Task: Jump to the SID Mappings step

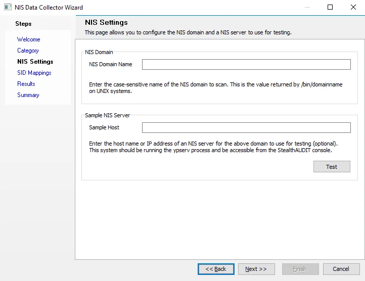Action: (x=34, y=73)
